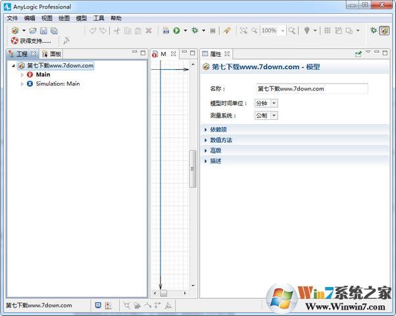
Task: Click the icon right of grid toggle
Action: tap(338, 30)
